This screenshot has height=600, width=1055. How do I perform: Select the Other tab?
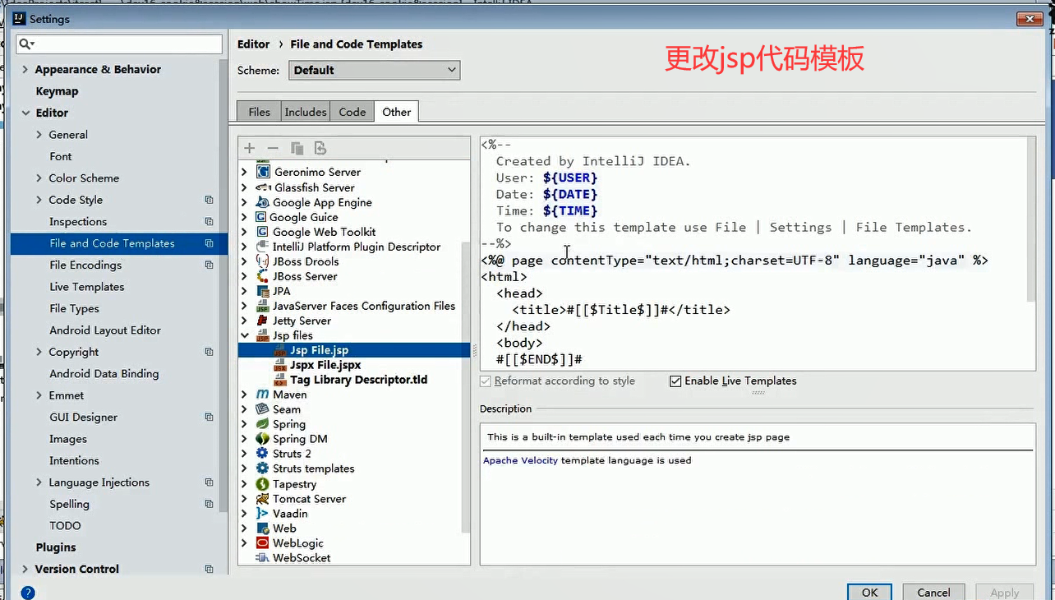pos(397,112)
